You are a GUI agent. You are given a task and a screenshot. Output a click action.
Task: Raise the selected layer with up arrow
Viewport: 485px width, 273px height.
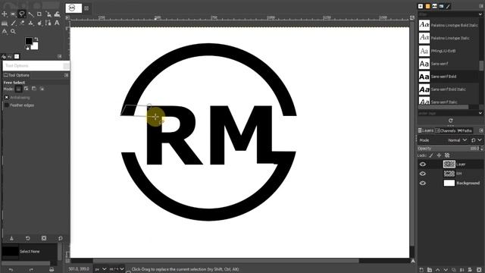click(438, 270)
